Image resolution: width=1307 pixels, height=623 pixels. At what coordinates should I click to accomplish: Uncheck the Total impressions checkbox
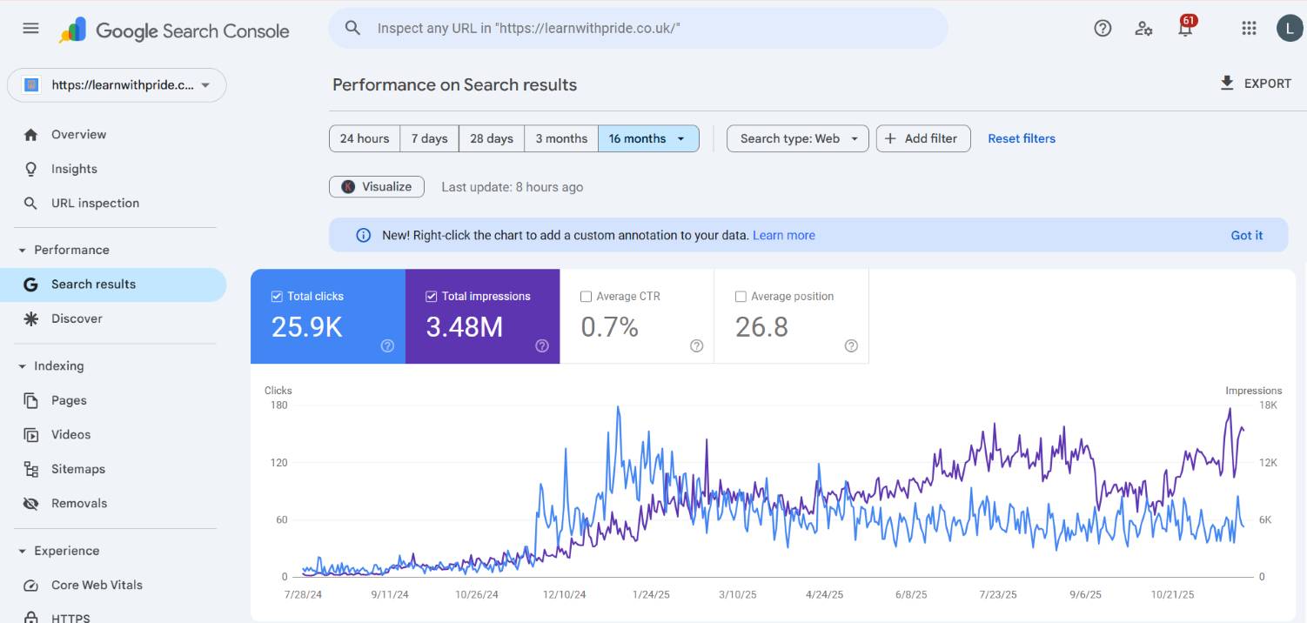coord(431,297)
